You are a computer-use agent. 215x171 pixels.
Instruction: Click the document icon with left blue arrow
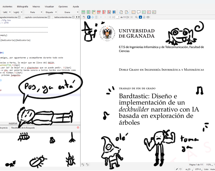pyautogui.click(x=121, y=12)
